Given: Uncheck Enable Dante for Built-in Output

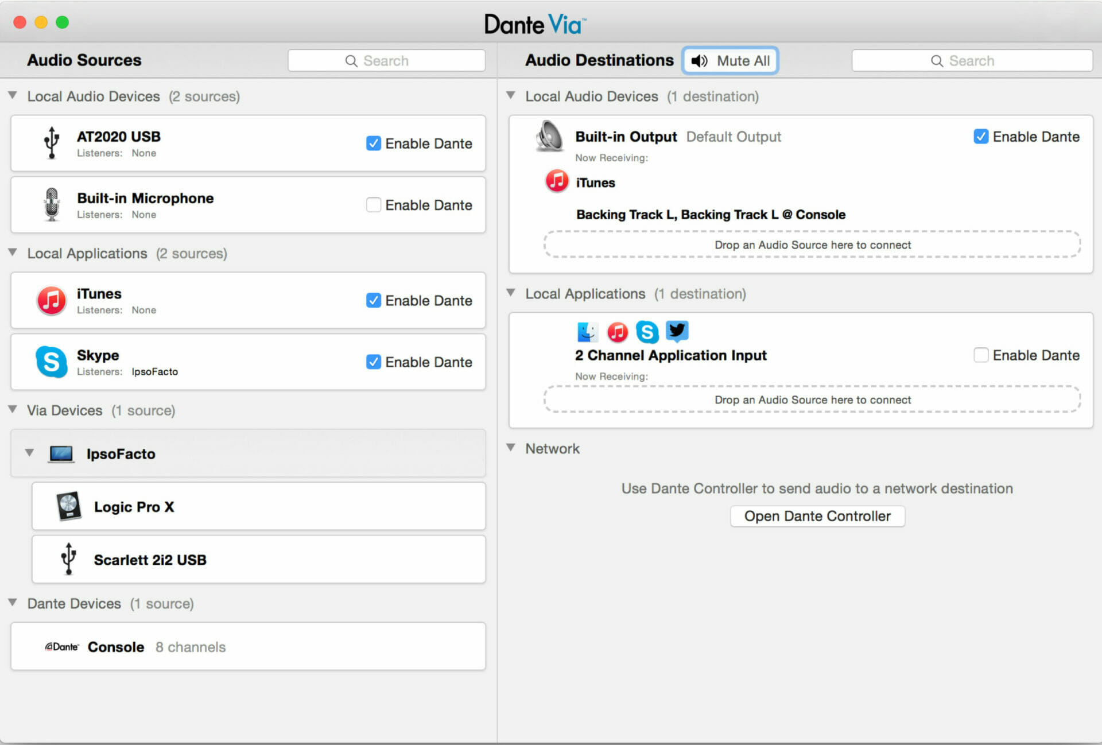Looking at the screenshot, I should click(x=981, y=137).
